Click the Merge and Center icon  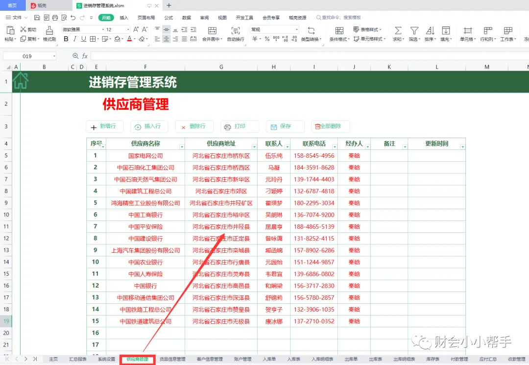(212, 31)
